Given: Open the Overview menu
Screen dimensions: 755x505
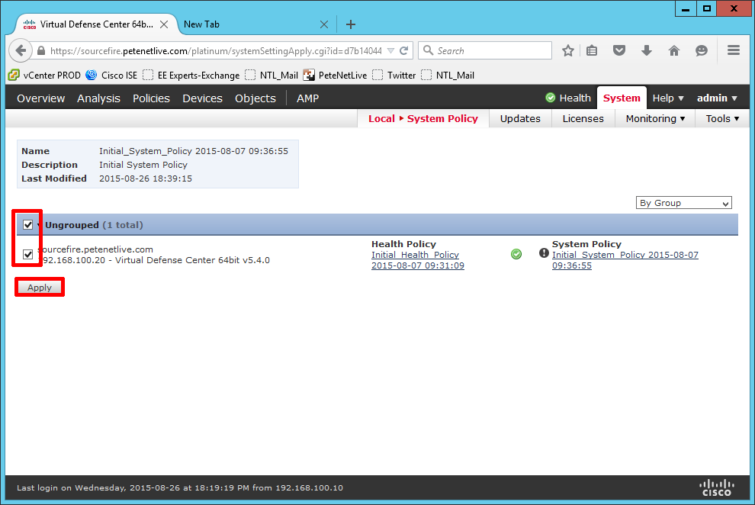Looking at the screenshot, I should tap(41, 98).
